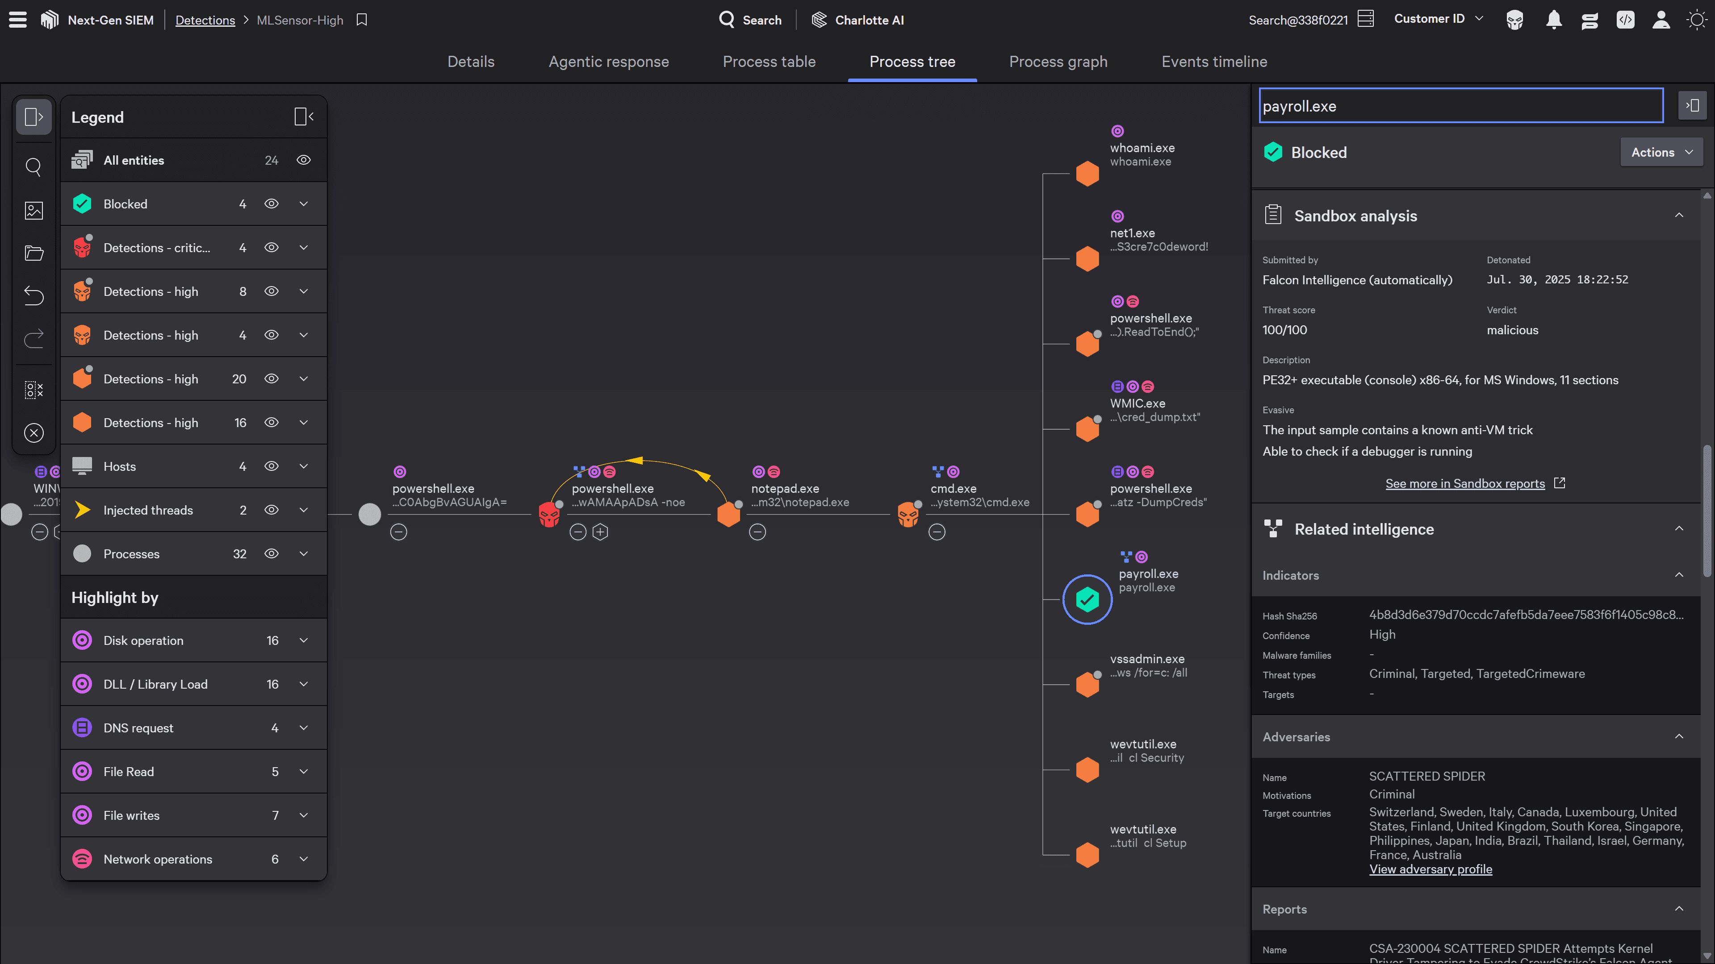This screenshot has width=1715, height=964.
Task: Expand the Network operations row
Action: (x=304, y=860)
